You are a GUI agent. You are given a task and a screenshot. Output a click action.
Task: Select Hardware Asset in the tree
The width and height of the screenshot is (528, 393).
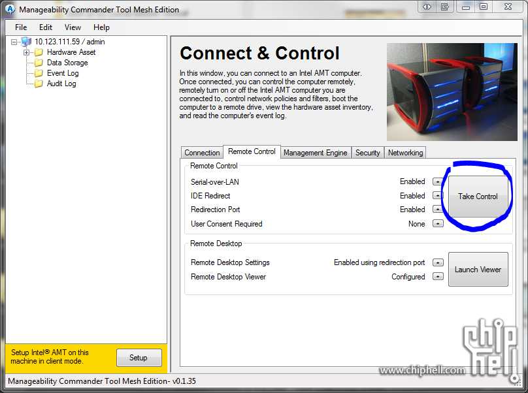tap(71, 52)
